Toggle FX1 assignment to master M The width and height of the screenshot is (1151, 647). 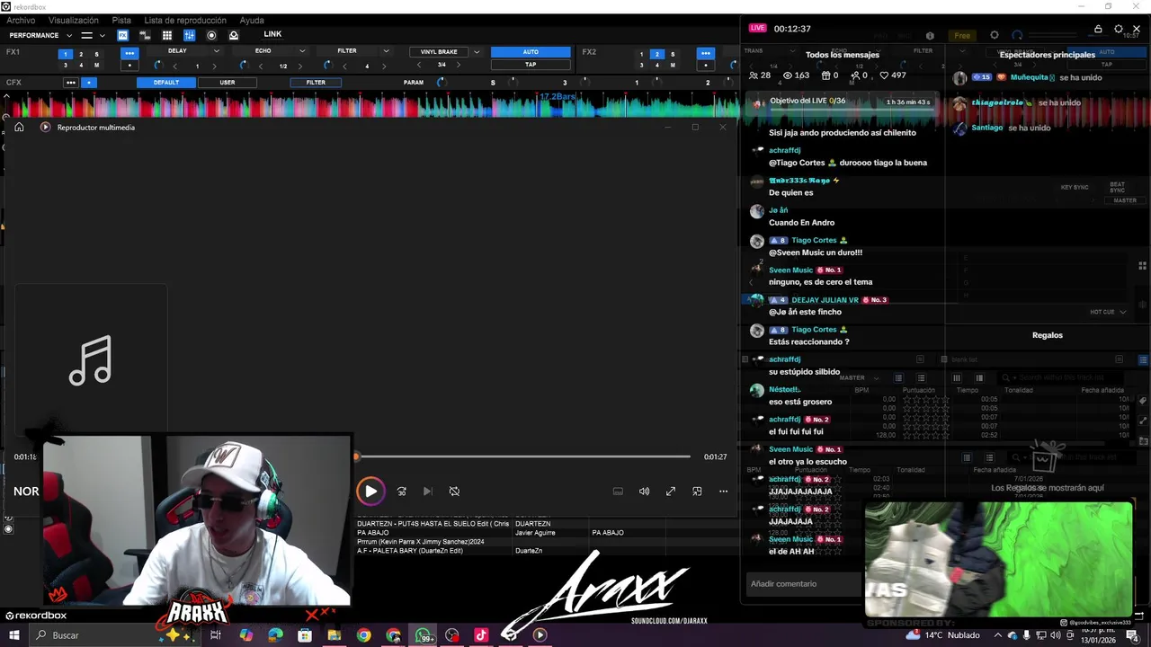[97, 66]
